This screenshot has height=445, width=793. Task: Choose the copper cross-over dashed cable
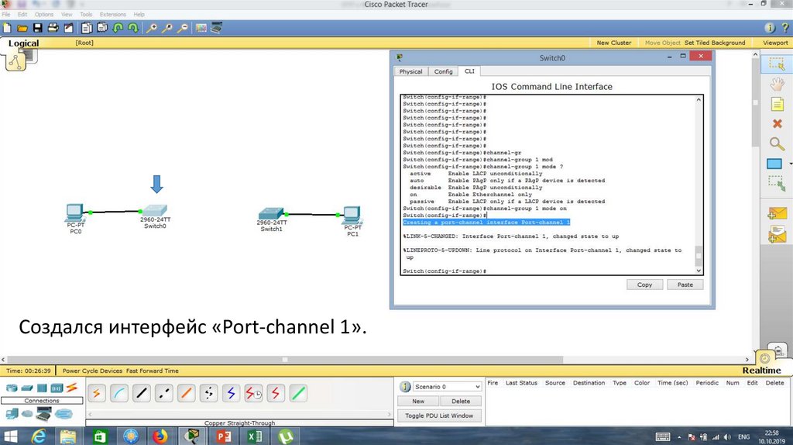pyautogui.click(x=163, y=393)
